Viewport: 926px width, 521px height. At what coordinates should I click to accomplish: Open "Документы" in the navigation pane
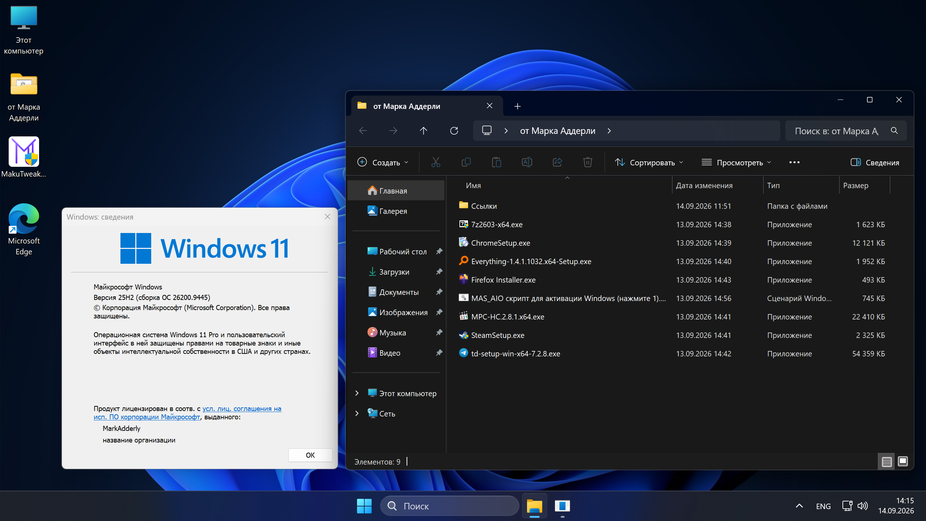pos(396,292)
